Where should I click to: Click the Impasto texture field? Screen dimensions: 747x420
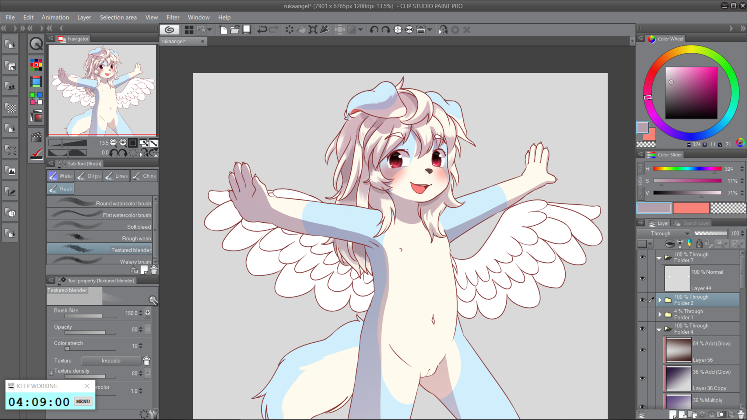point(111,360)
